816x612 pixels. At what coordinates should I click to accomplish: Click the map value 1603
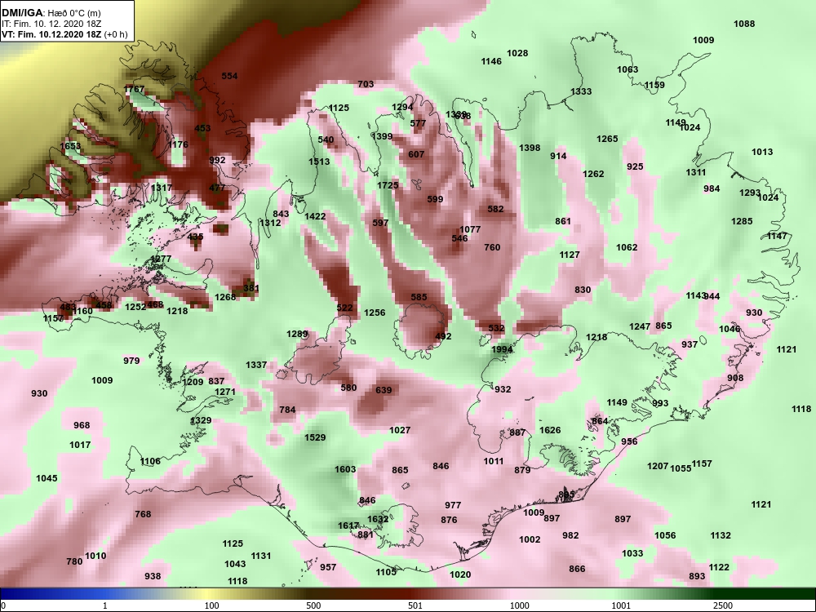345,469
